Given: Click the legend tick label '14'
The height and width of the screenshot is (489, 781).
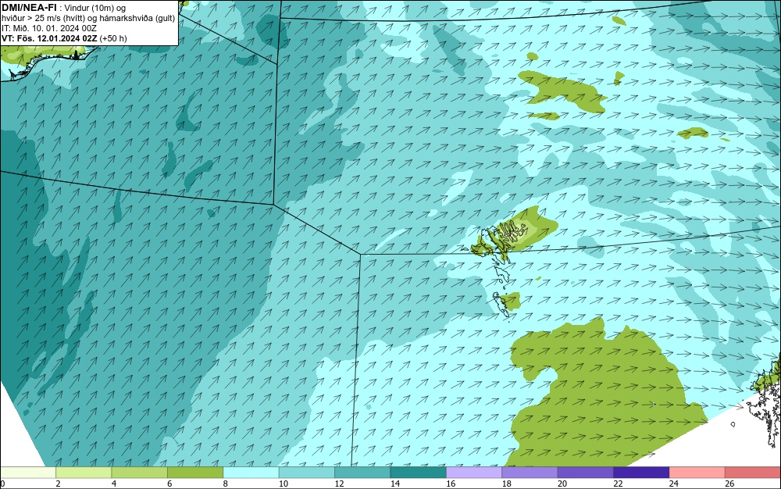Looking at the screenshot, I should 395,484.
